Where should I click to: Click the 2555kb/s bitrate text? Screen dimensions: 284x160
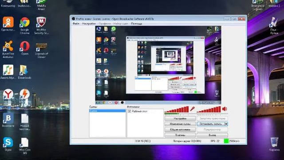[x=234, y=141]
